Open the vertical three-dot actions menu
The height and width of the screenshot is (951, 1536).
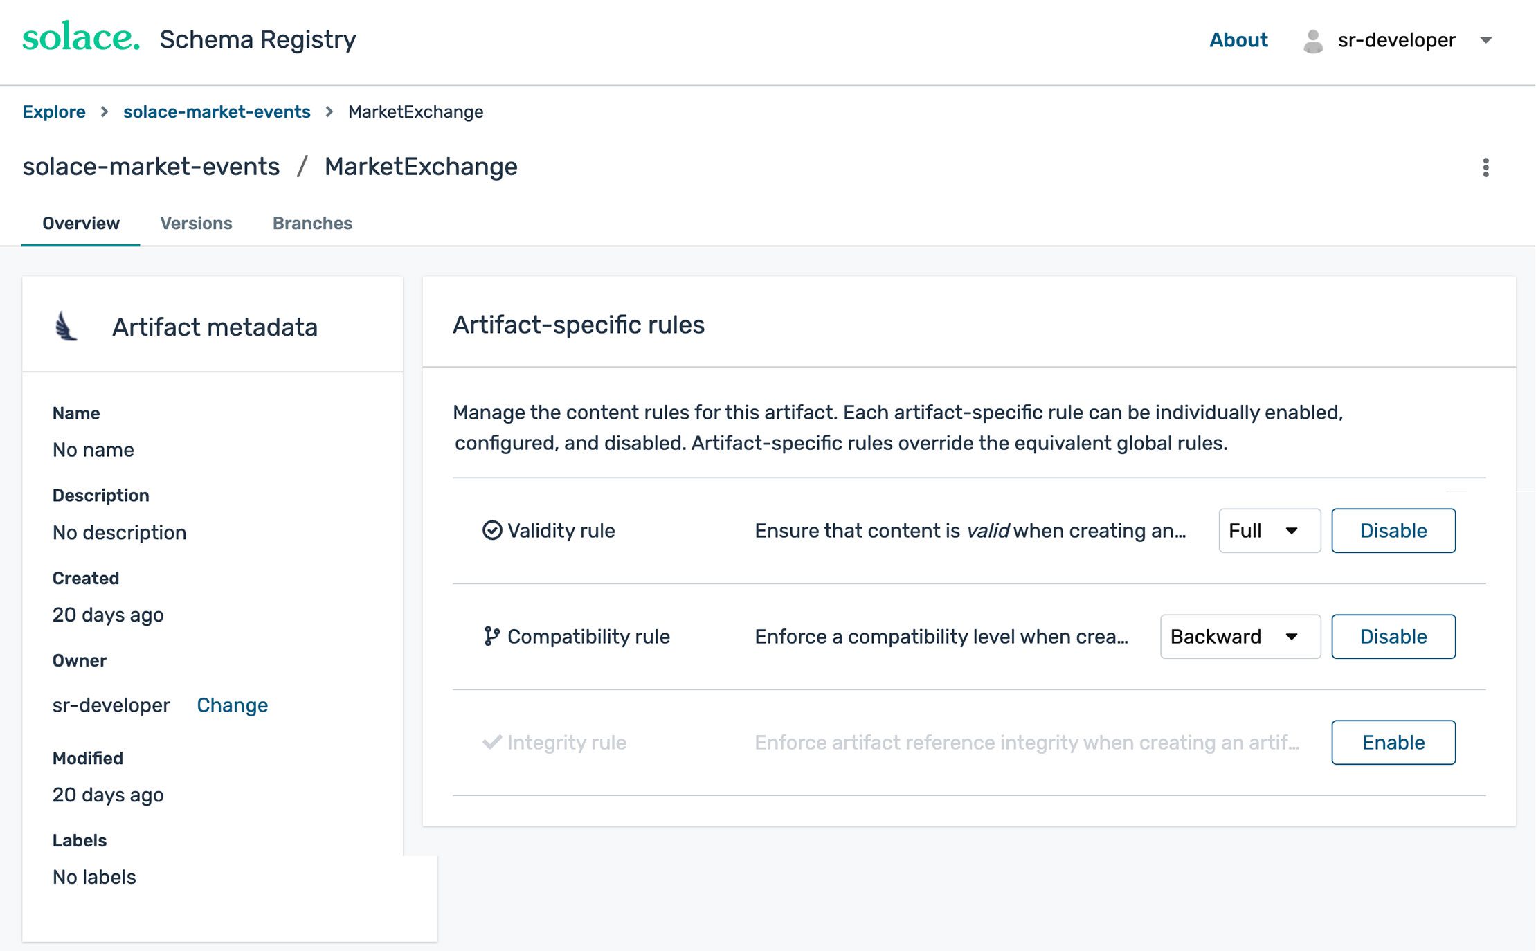coord(1485,167)
